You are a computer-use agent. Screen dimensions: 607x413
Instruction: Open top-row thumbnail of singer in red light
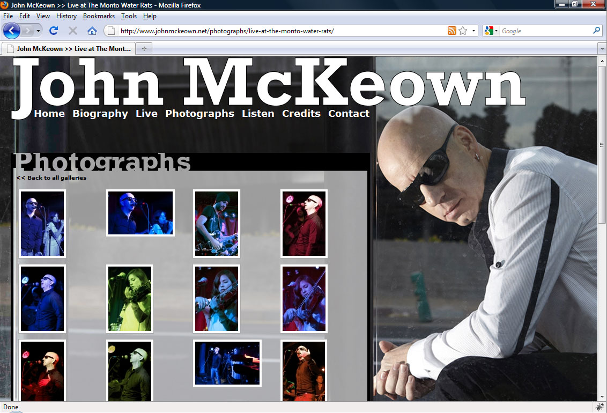click(x=304, y=223)
